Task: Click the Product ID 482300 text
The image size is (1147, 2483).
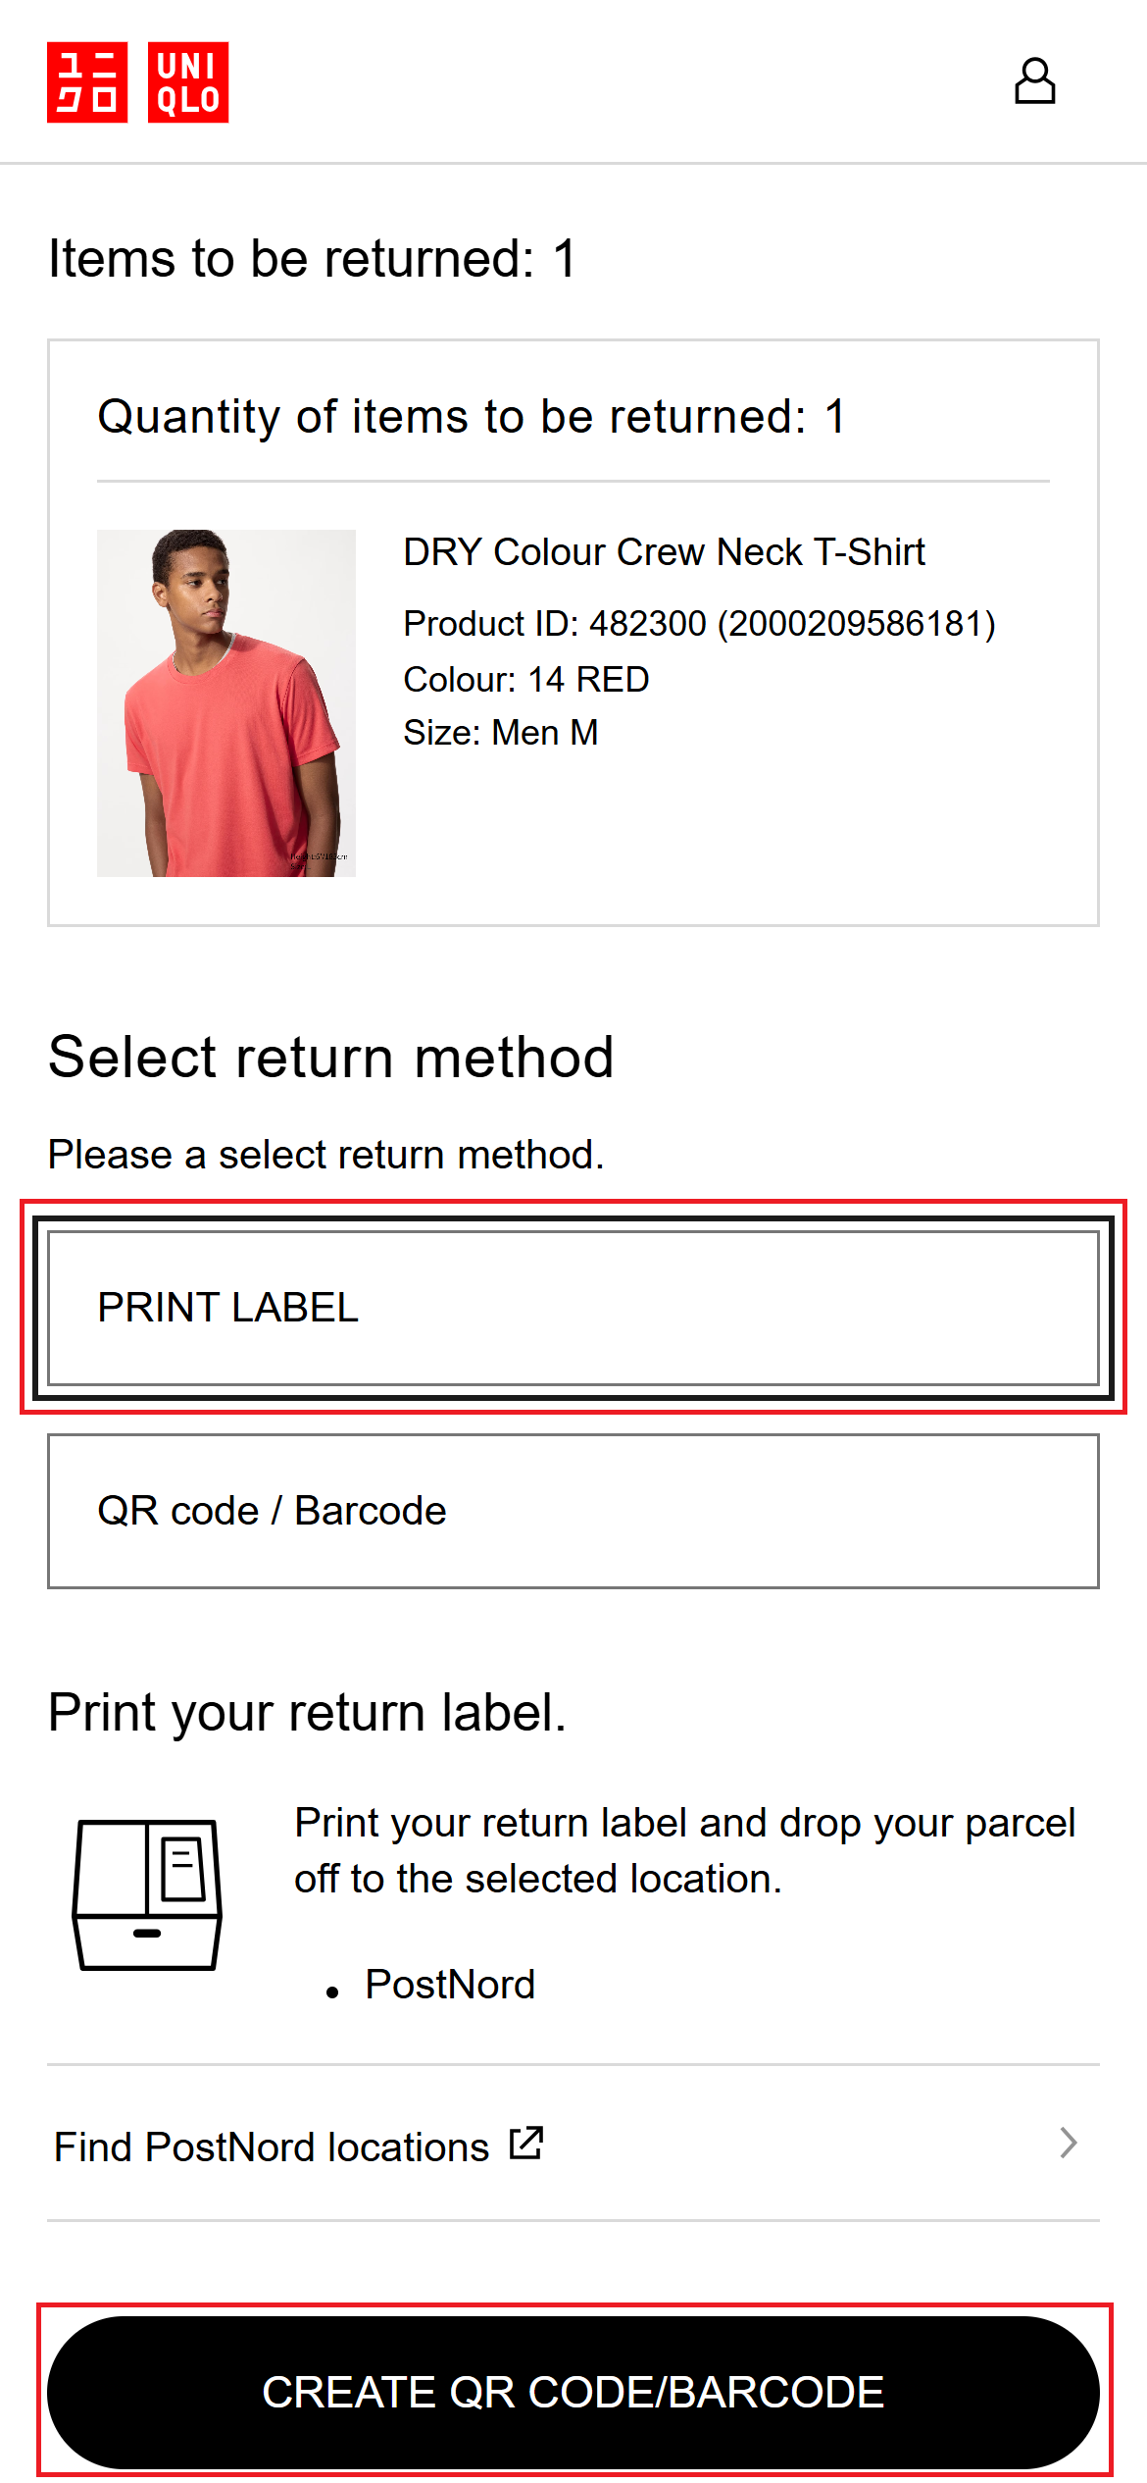Action: [x=699, y=624]
